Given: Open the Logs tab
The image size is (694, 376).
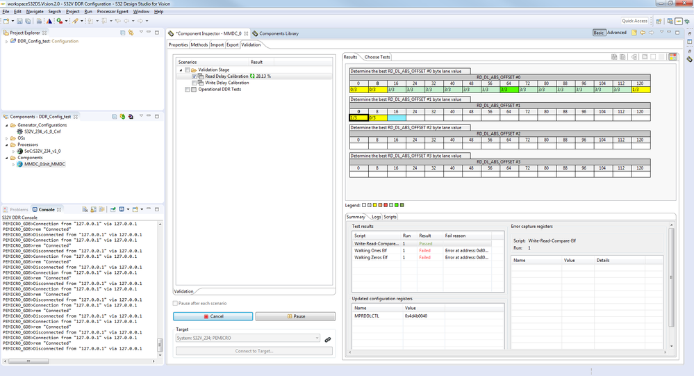Looking at the screenshot, I should point(377,217).
